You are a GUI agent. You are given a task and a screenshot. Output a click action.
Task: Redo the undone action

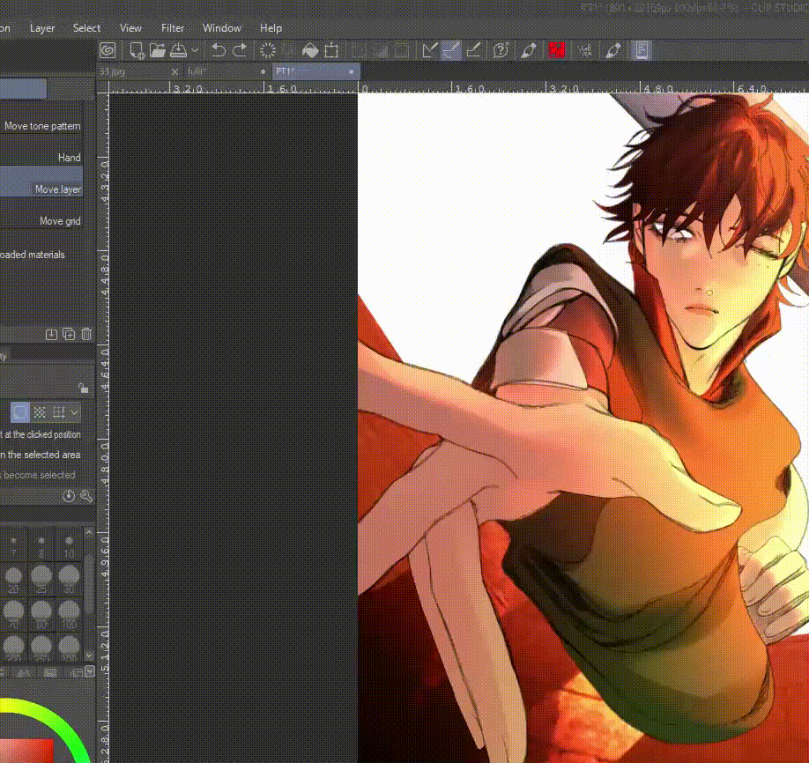(x=240, y=50)
